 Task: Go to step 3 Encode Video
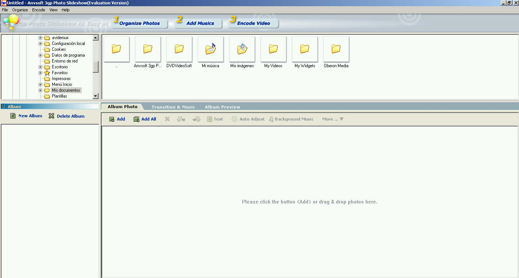click(x=254, y=23)
